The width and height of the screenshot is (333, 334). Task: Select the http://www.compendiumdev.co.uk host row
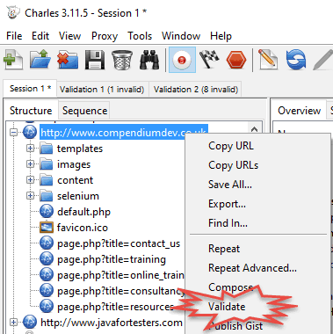coord(124,133)
